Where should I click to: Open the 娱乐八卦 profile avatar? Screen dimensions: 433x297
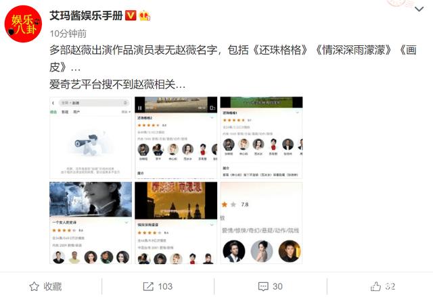(23, 24)
